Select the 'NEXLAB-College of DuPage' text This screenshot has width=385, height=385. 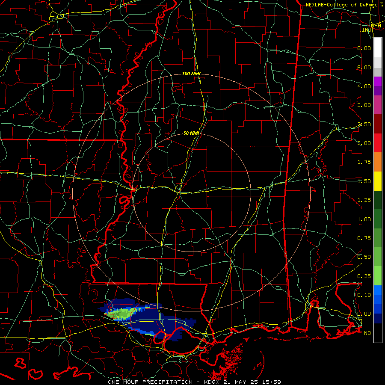click(341, 5)
